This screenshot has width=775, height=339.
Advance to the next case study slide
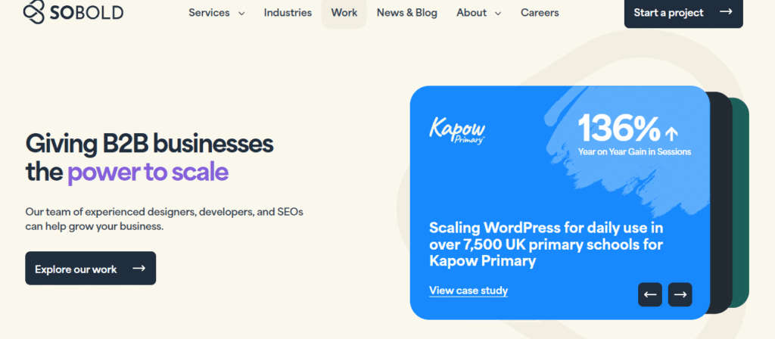pyautogui.click(x=680, y=294)
